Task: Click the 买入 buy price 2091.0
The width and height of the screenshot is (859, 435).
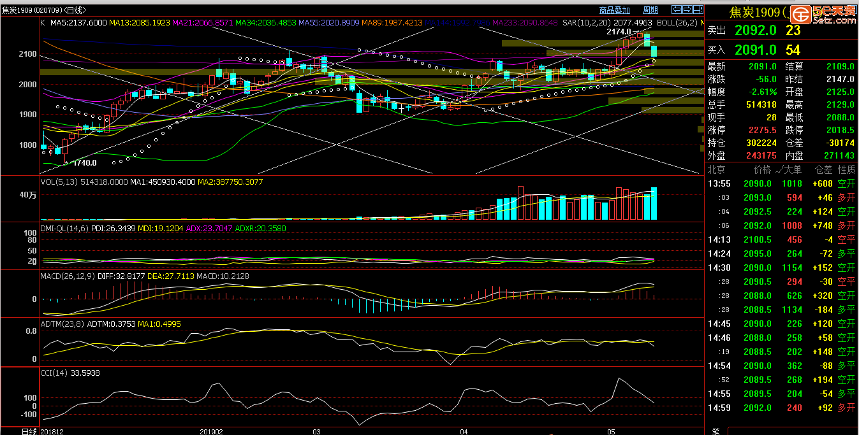Action: pos(756,50)
